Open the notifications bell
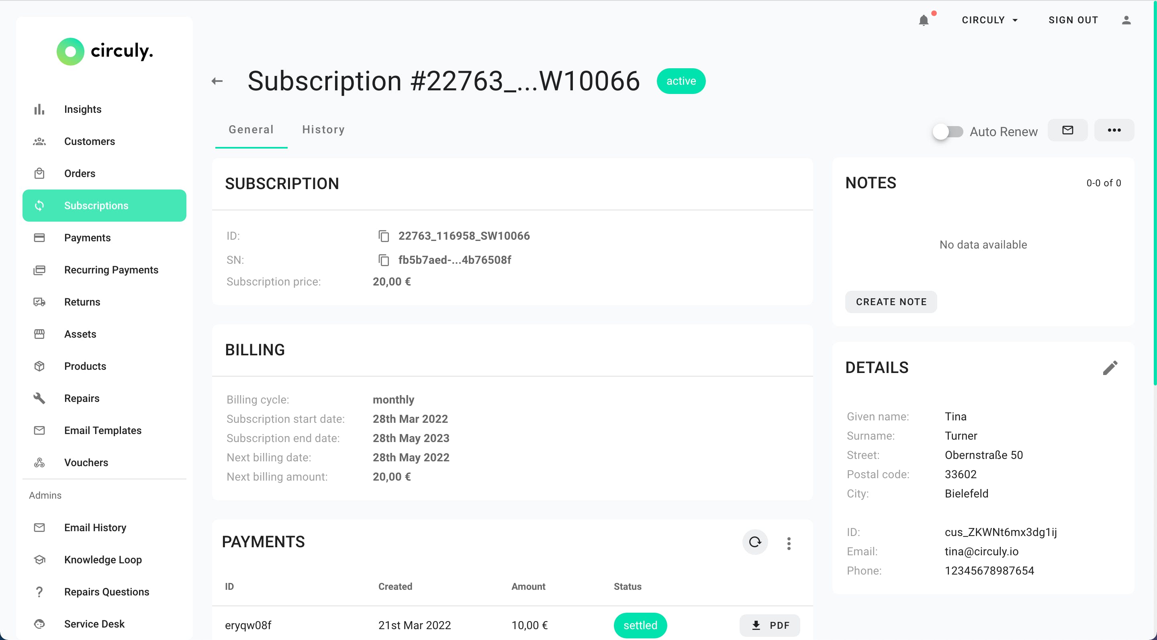The height and width of the screenshot is (640, 1157). pos(924,20)
